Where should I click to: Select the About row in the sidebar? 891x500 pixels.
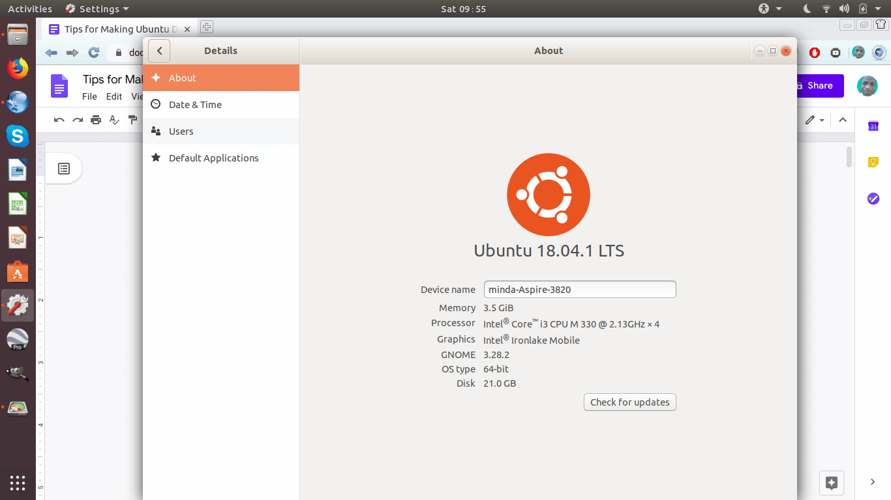tap(221, 77)
